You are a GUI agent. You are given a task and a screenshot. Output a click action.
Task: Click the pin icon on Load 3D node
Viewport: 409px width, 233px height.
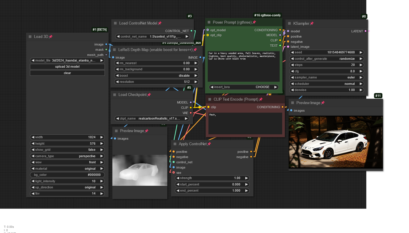(51, 37)
